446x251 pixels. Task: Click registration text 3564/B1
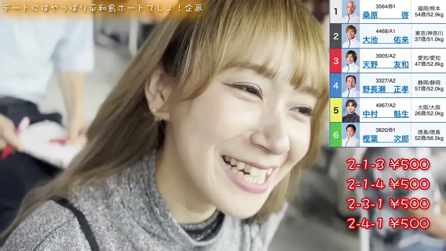tap(385, 6)
